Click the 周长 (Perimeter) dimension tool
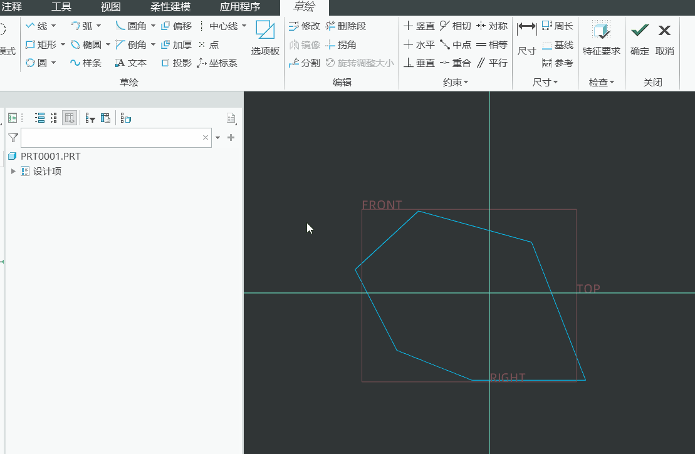The image size is (695, 454). [x=558, y=26]
